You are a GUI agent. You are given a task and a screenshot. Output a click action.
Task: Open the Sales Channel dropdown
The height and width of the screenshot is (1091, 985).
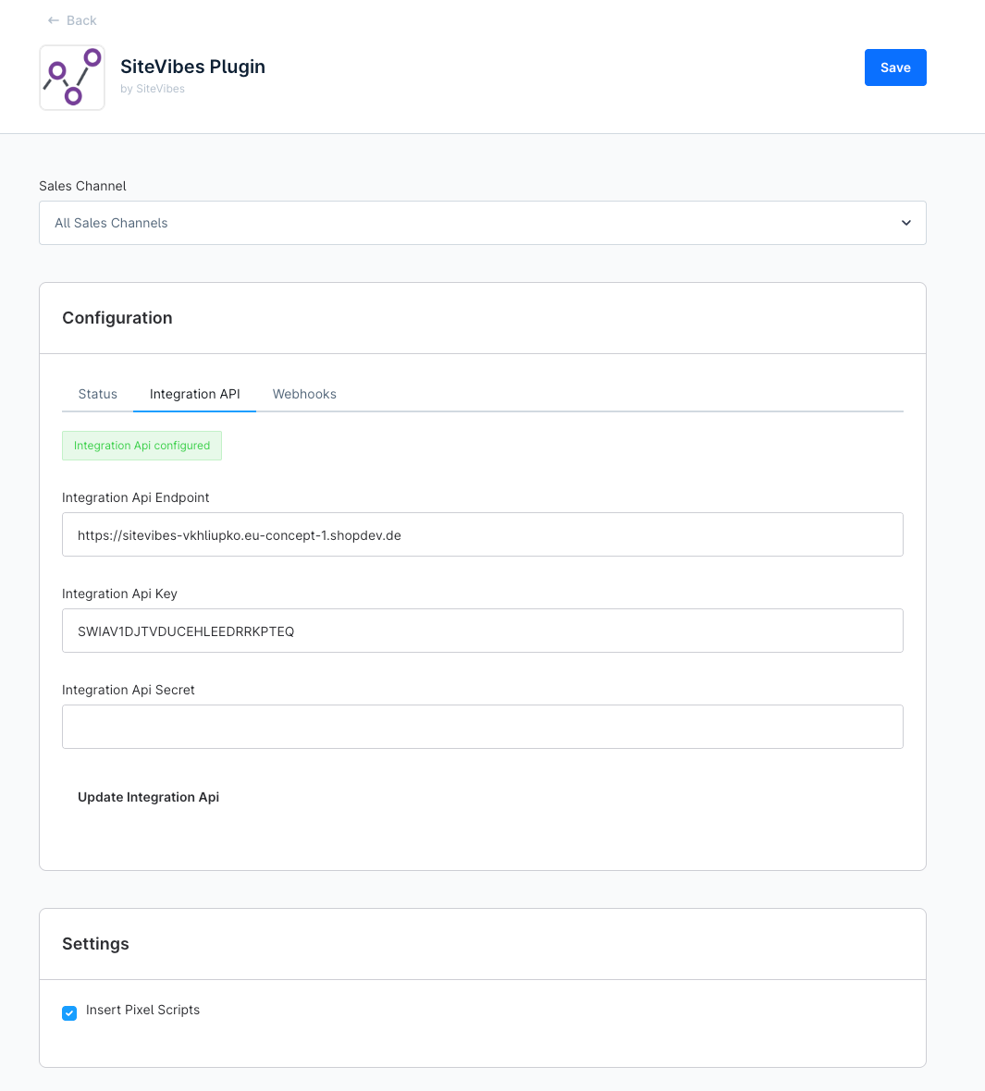click(483, 223)
